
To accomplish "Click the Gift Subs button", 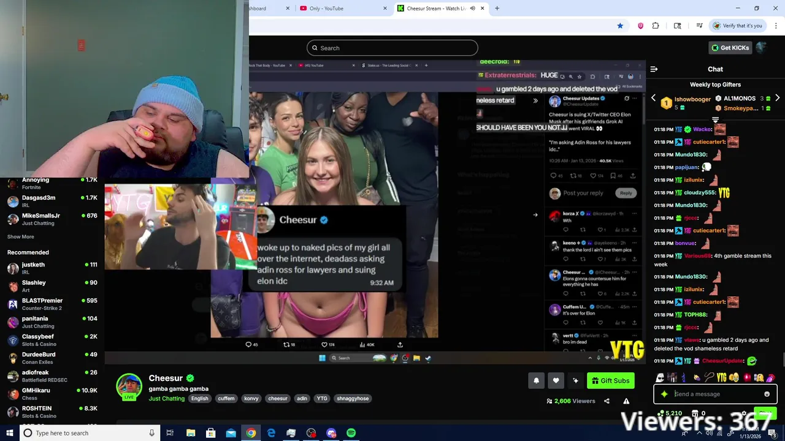I will click(x=610, y=380).
